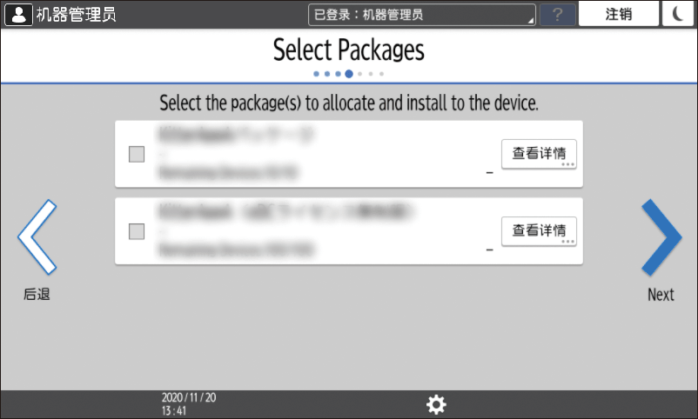Image resolution: width=698 pixels, height=419 pixels.
Task: Click the date and time display
Action: click(x=189, y=404)
